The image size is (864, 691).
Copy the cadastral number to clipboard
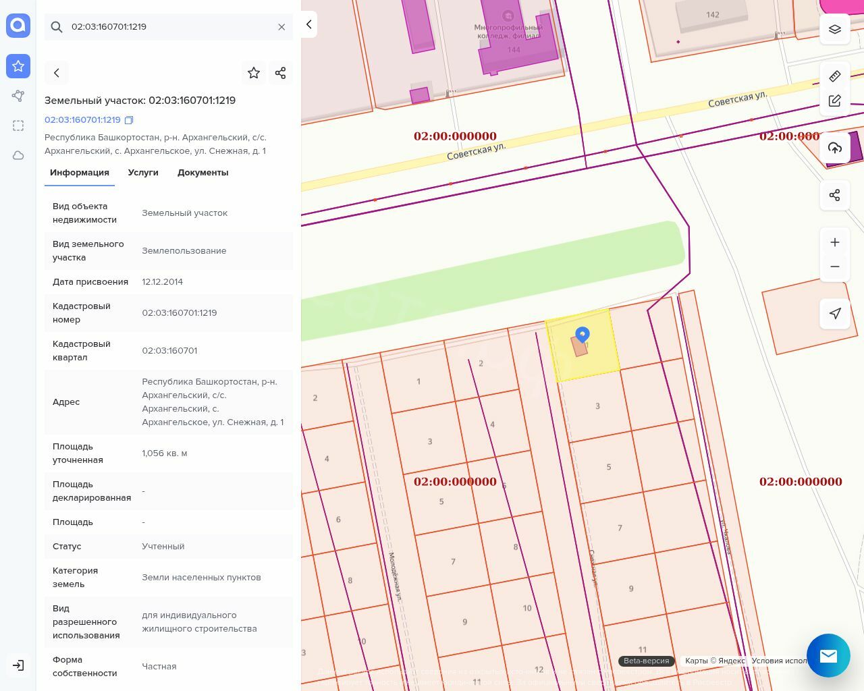pos(129,120)
